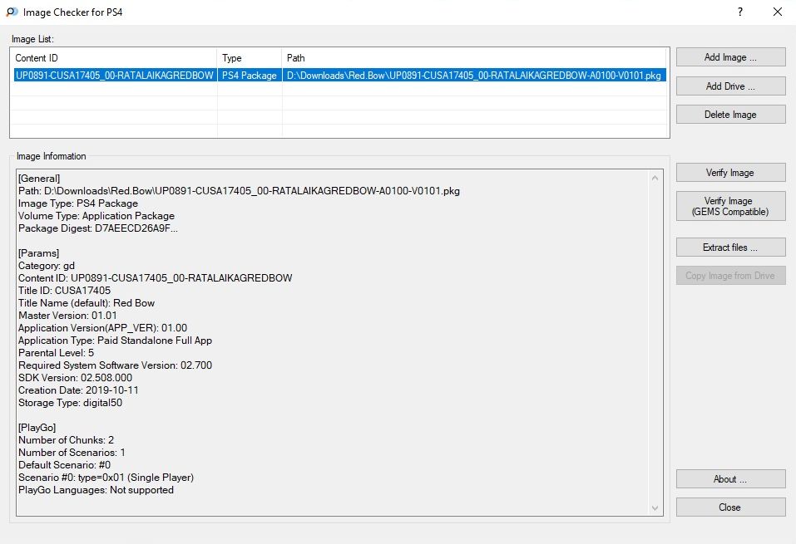This screenshot has width=796, height=544.
Task: Open the About ... dialog
Action: click(730, 479)
